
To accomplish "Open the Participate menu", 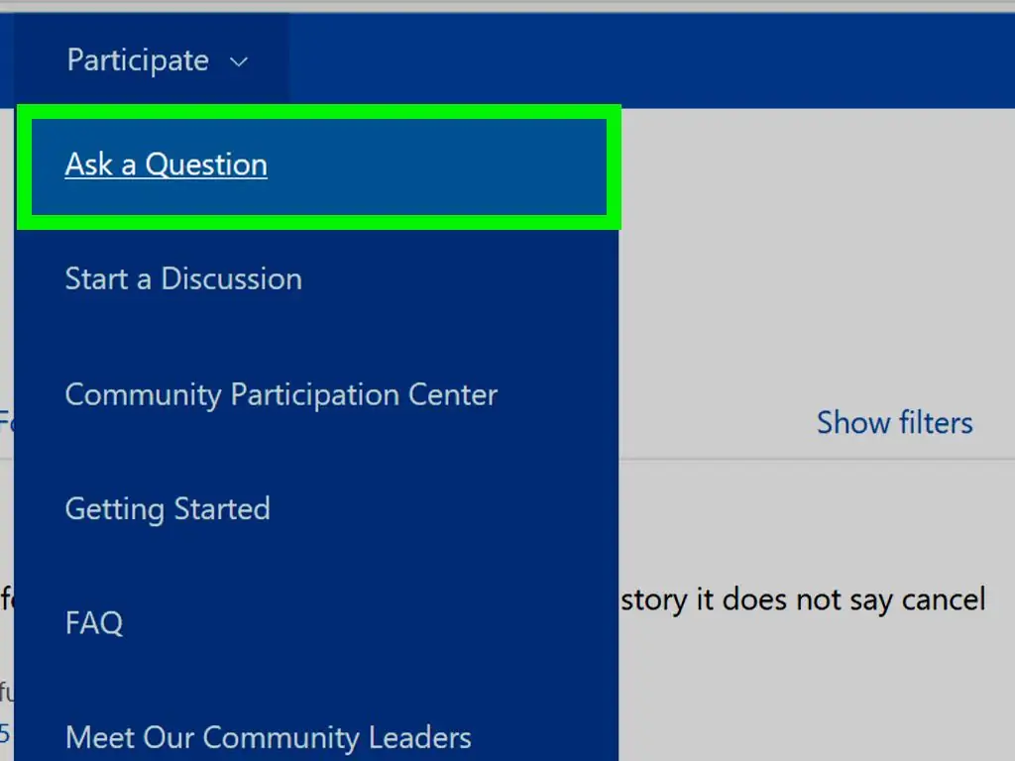I will pos(137,59).
